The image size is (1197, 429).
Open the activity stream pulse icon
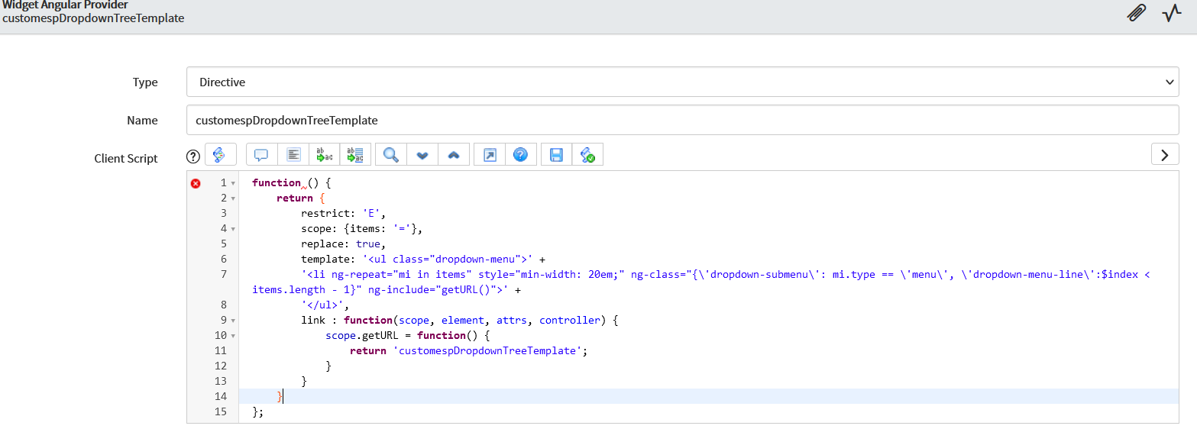click(x=1171, y=13)
